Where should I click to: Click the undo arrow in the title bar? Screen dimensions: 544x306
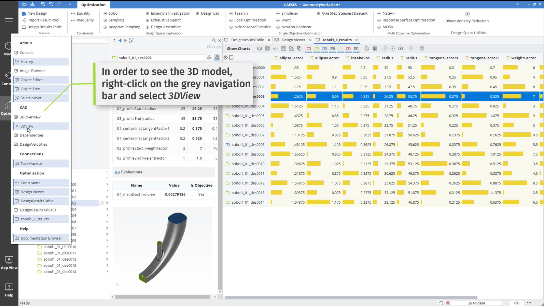[51, 4]
